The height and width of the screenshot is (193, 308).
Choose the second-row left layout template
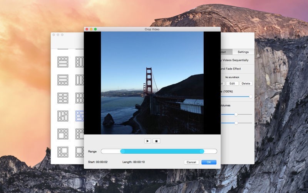63,80
